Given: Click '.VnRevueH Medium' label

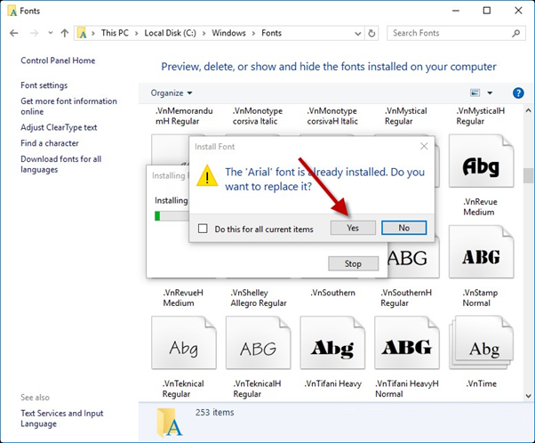Looking at the screenshot, I should point(183,298).
